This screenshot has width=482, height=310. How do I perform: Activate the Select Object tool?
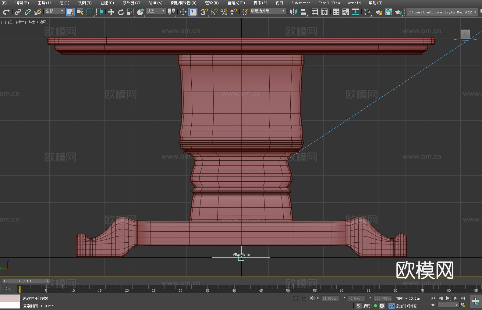click(70, 12)
